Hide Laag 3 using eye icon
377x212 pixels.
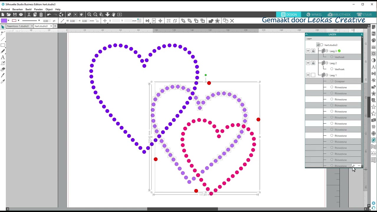click(x=308, y=51)
